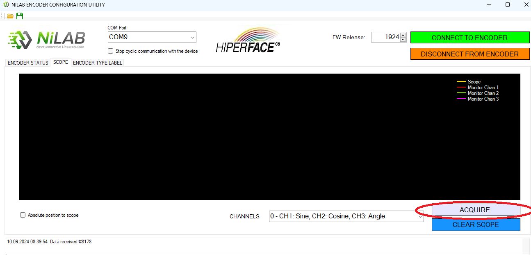Click the NiLAB logo image
531x256 pixels.
[47, 40]
